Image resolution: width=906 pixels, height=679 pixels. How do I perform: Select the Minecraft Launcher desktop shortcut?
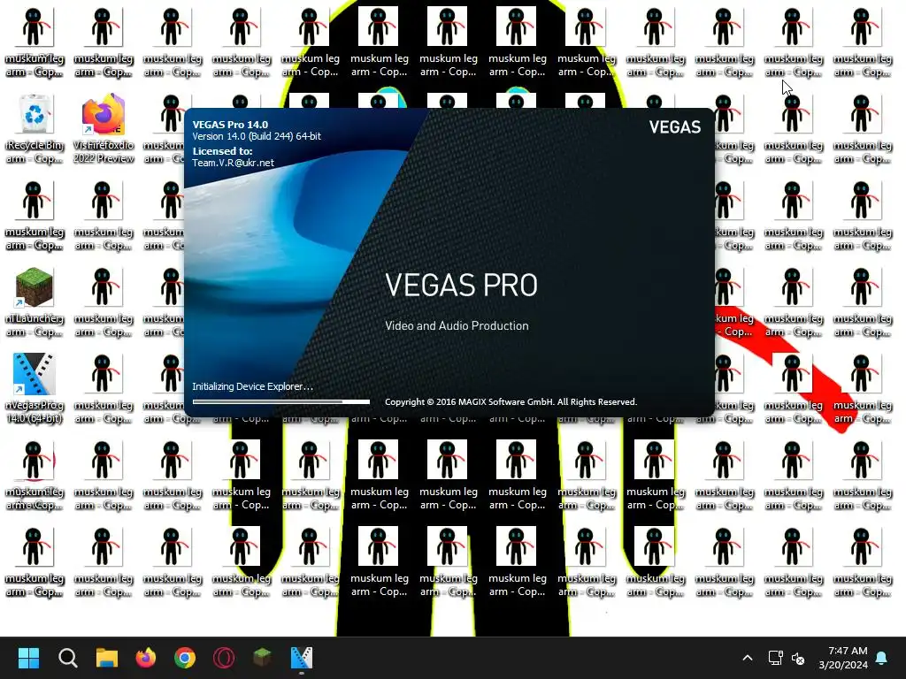35,302
